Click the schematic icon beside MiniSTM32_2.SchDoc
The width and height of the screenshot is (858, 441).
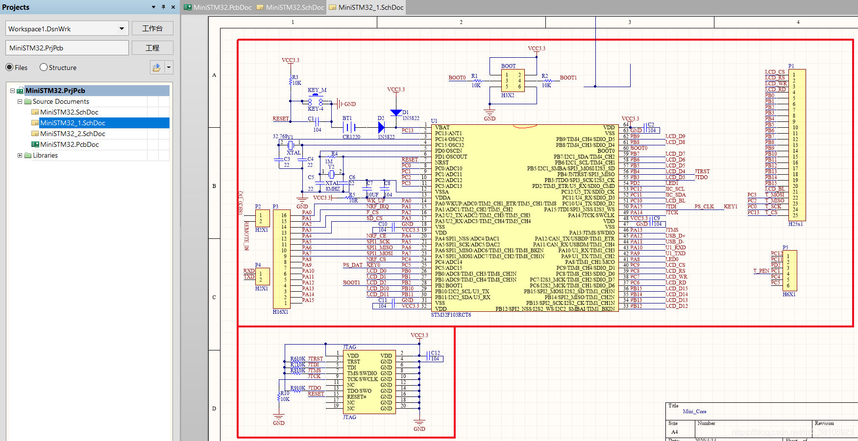35,133
